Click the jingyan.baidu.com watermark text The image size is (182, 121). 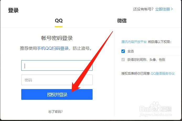pyautogui.click(x=156, y=115)
